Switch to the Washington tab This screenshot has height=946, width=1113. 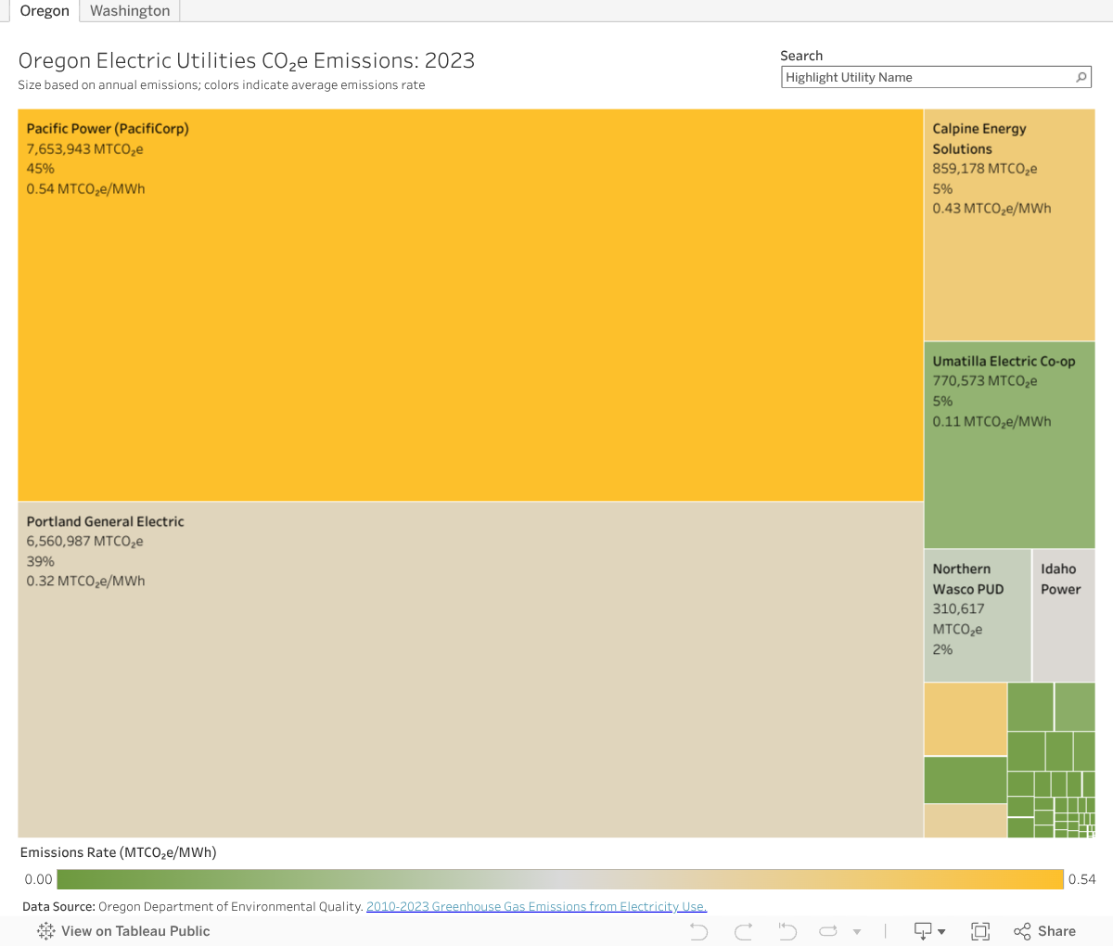point(130,11)
